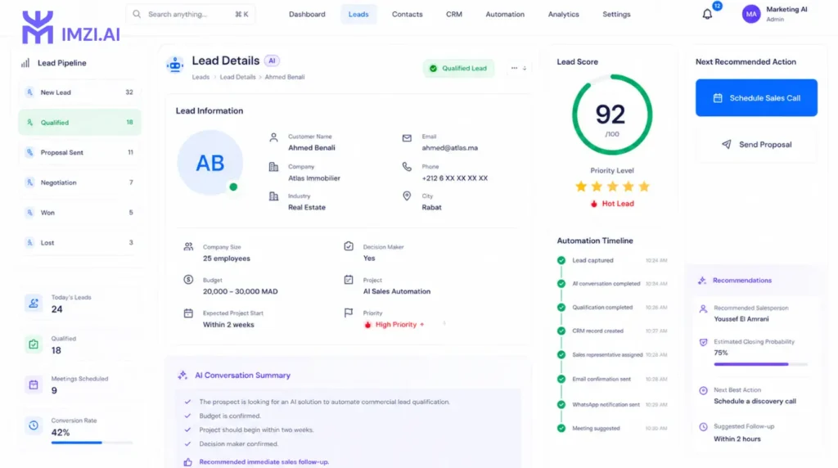The image size is (838, 468).
Task: Click the Suggested Follow-up clock icon
Action: [703, 427]
